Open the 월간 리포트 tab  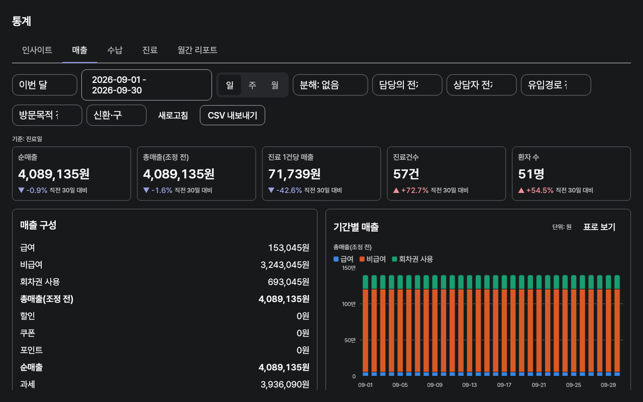point(197,50)
